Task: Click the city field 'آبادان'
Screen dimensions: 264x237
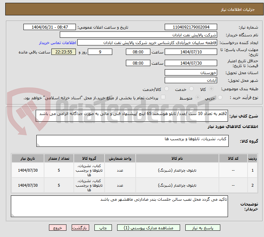Action: (x=191, y=80)
